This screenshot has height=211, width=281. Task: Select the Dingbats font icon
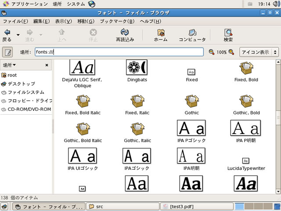coord(137,67)
